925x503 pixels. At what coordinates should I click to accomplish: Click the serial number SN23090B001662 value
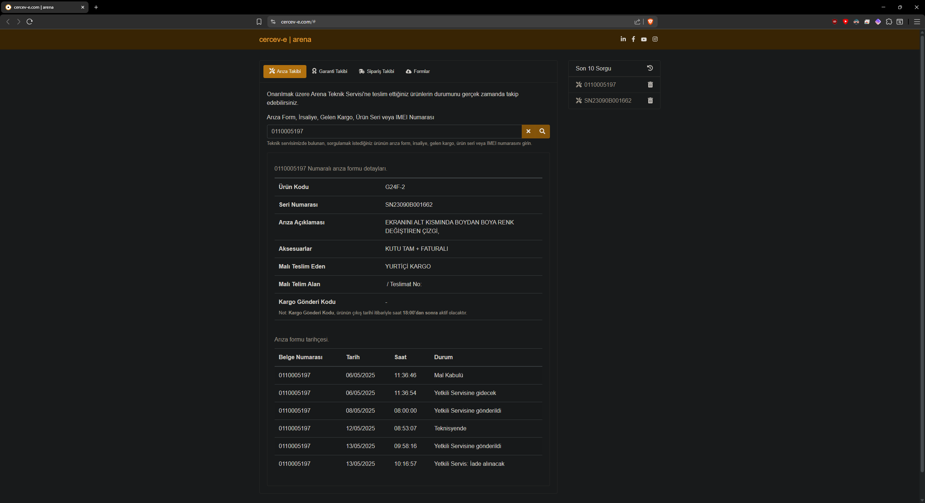point(409,205)
